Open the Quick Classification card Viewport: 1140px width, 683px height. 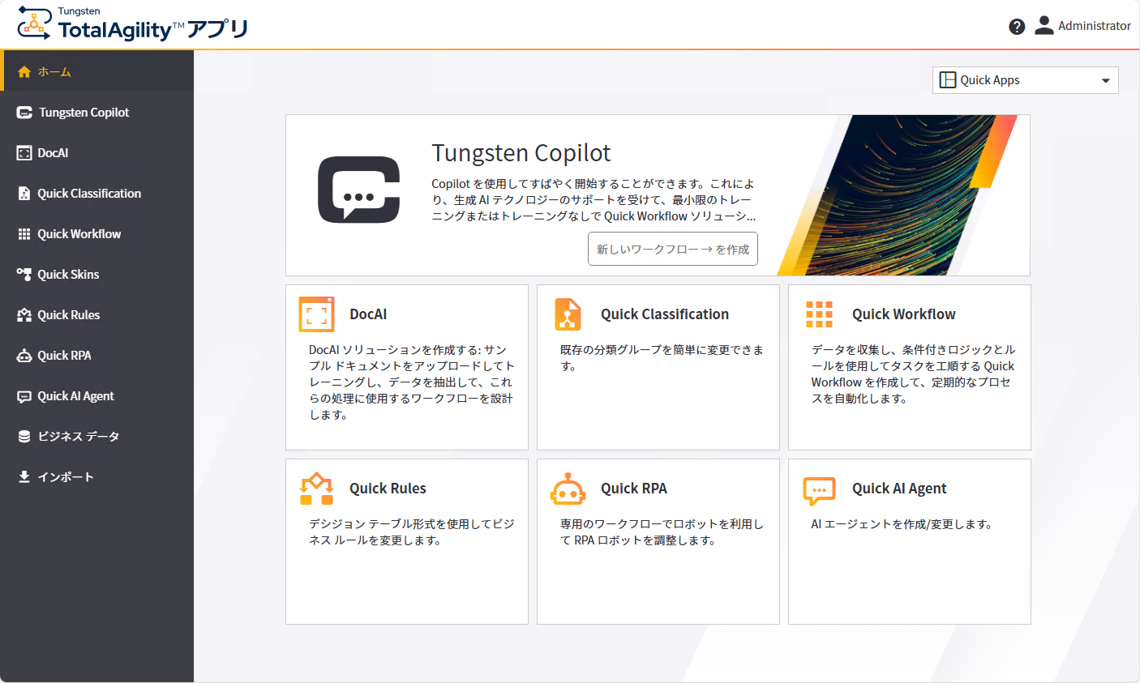[658, 367]
